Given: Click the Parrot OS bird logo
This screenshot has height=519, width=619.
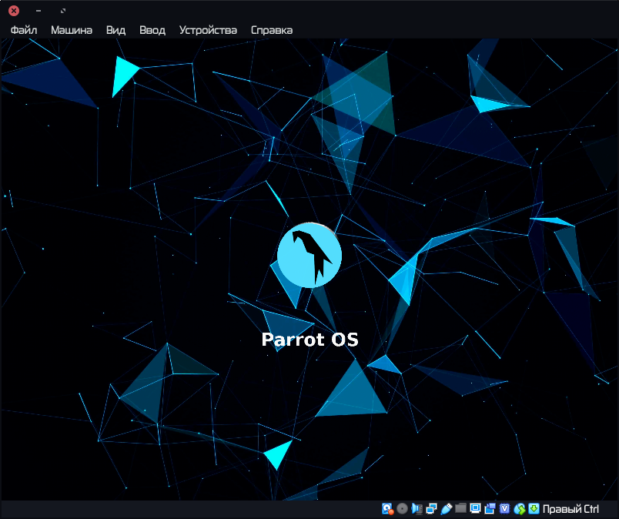Looking at the screenshot, I should (x=309, y=255).
